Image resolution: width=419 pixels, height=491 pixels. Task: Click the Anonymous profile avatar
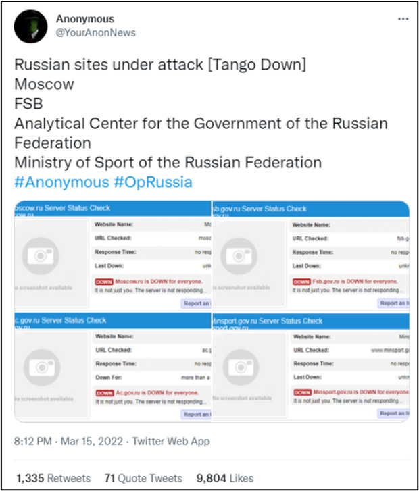click(30, 26)
